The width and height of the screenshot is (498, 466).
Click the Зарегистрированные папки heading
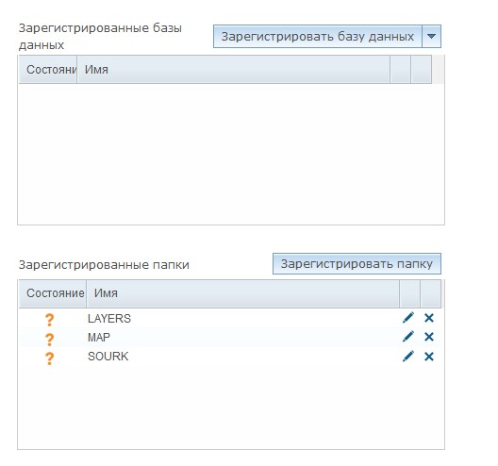click(104, 265)
